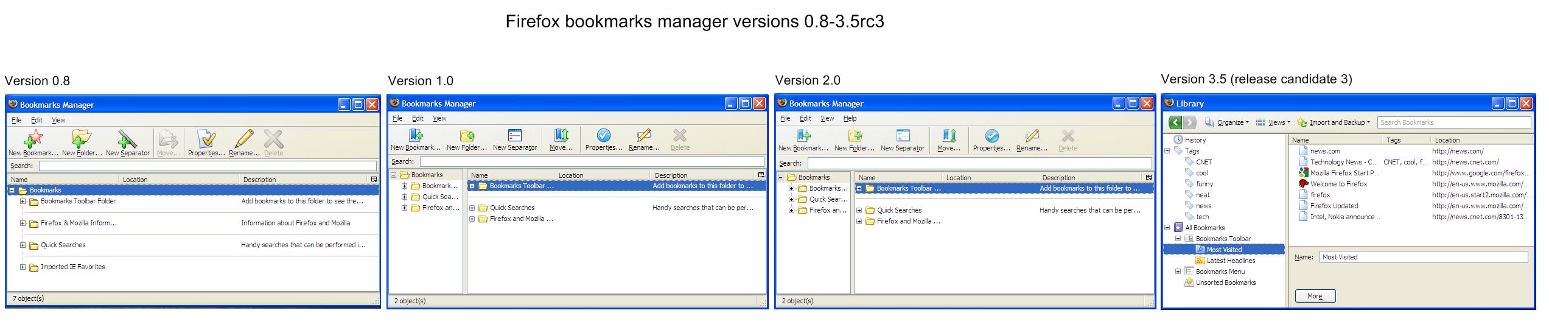Click Properties icon in Version 0.8 window
This screenshot has width=1549, height=327.
click(206, 139)
